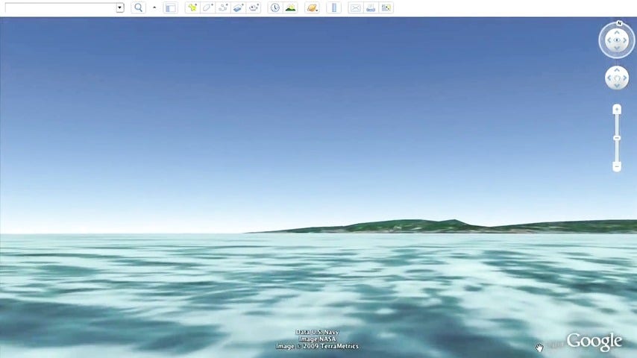Show the ruler tool
The image size is (637, 358).
click(x=334, y=7)
